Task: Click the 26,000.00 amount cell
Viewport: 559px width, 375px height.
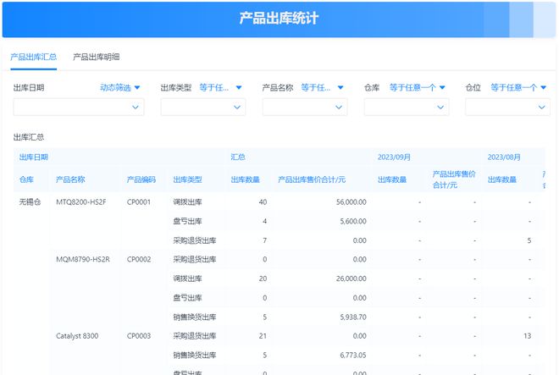Action: pos(351,278)
